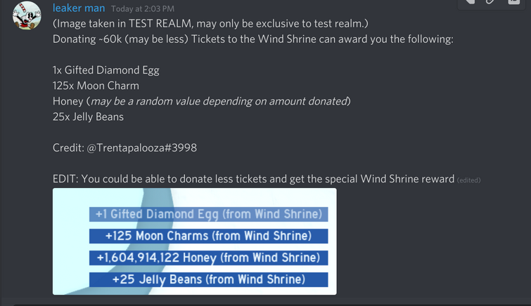The width and height of the screenshot is (531, 306).
Task: Click the @Trentapalooza#3998 credit mention
Action: [141, 148]
